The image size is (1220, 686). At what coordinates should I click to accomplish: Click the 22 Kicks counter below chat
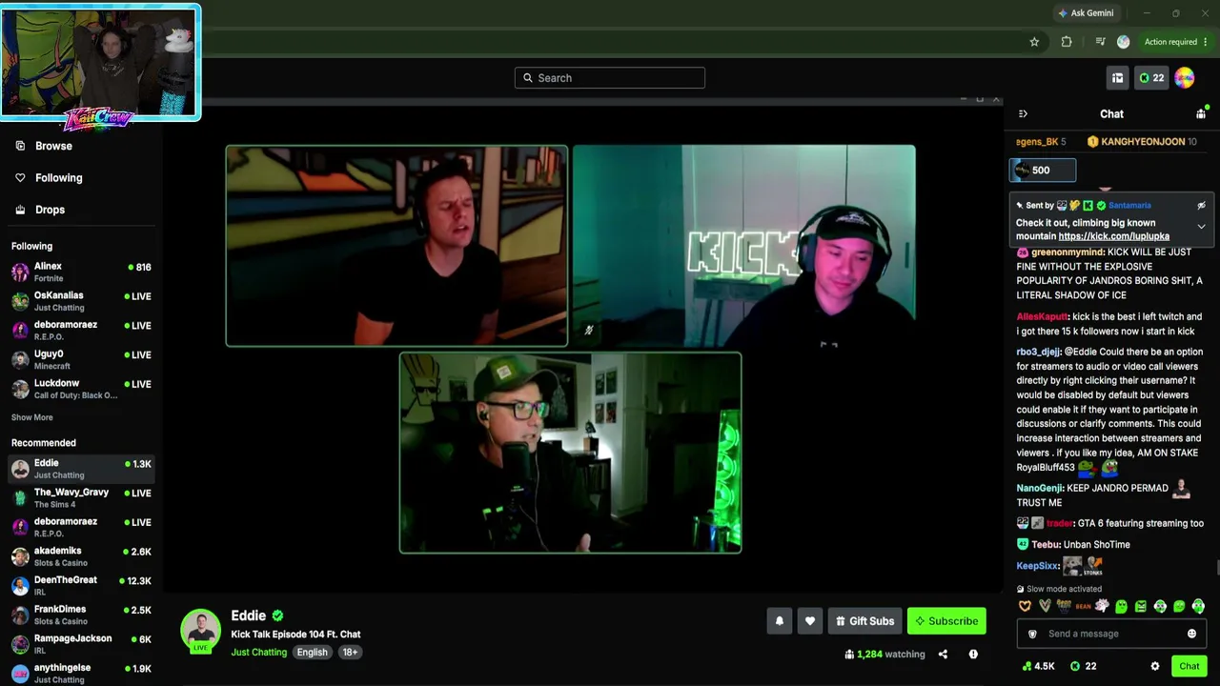(1083, 667)
